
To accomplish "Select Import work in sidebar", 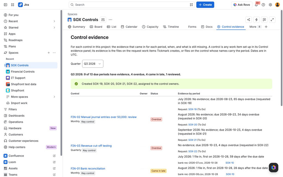I will tap(31, 103).
